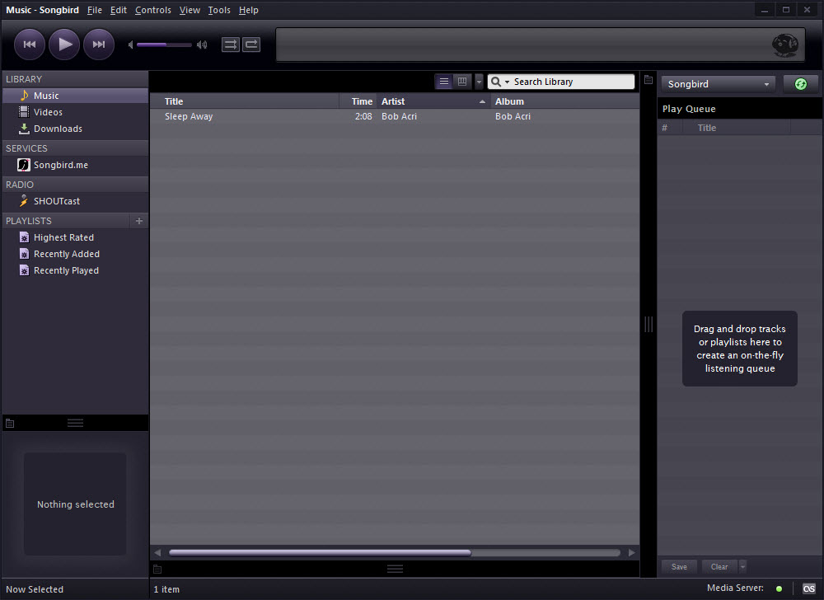Toggle left bottom pane display icon

(10, 423)
